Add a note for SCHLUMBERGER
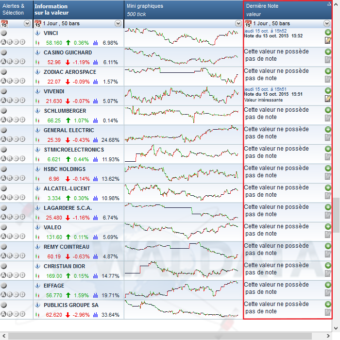 coord(328,110)
